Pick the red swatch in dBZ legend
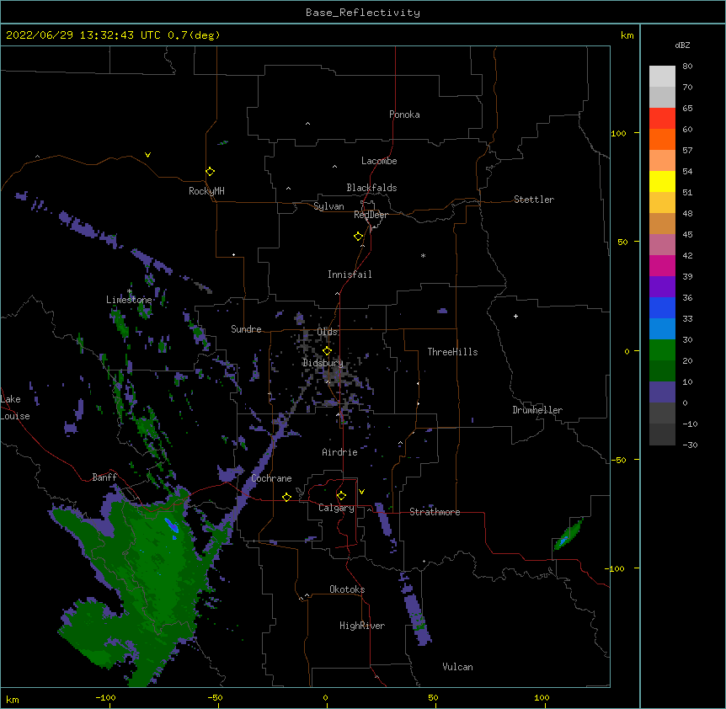Screen dimensions: 726x709 pyautogui.click(x=662, y=119)
